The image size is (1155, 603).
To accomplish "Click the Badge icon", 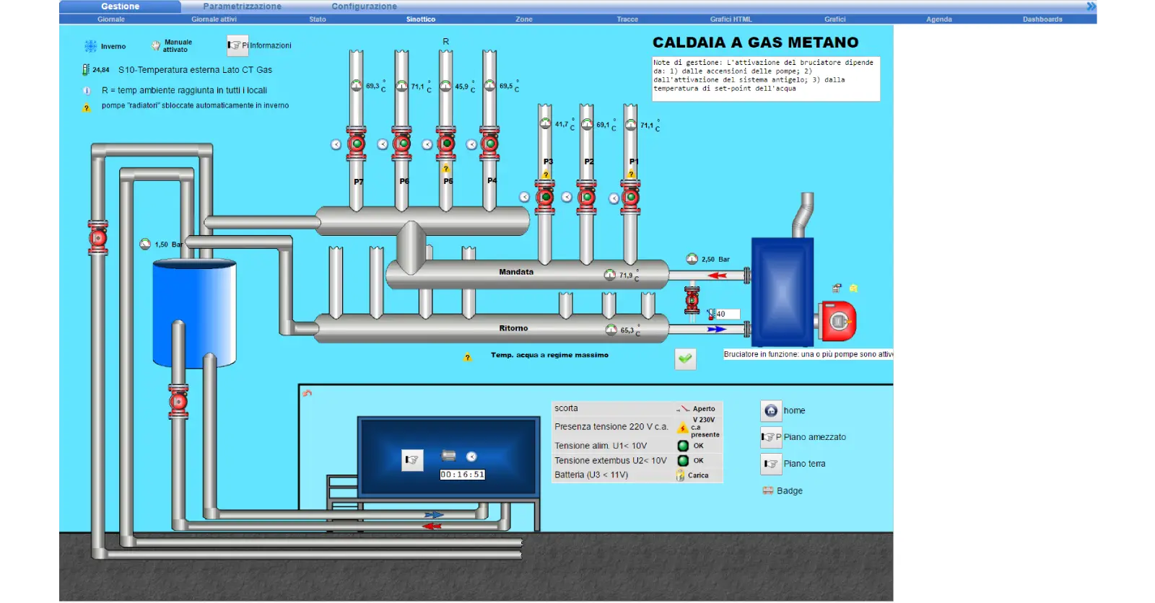I will click(768, 490).
